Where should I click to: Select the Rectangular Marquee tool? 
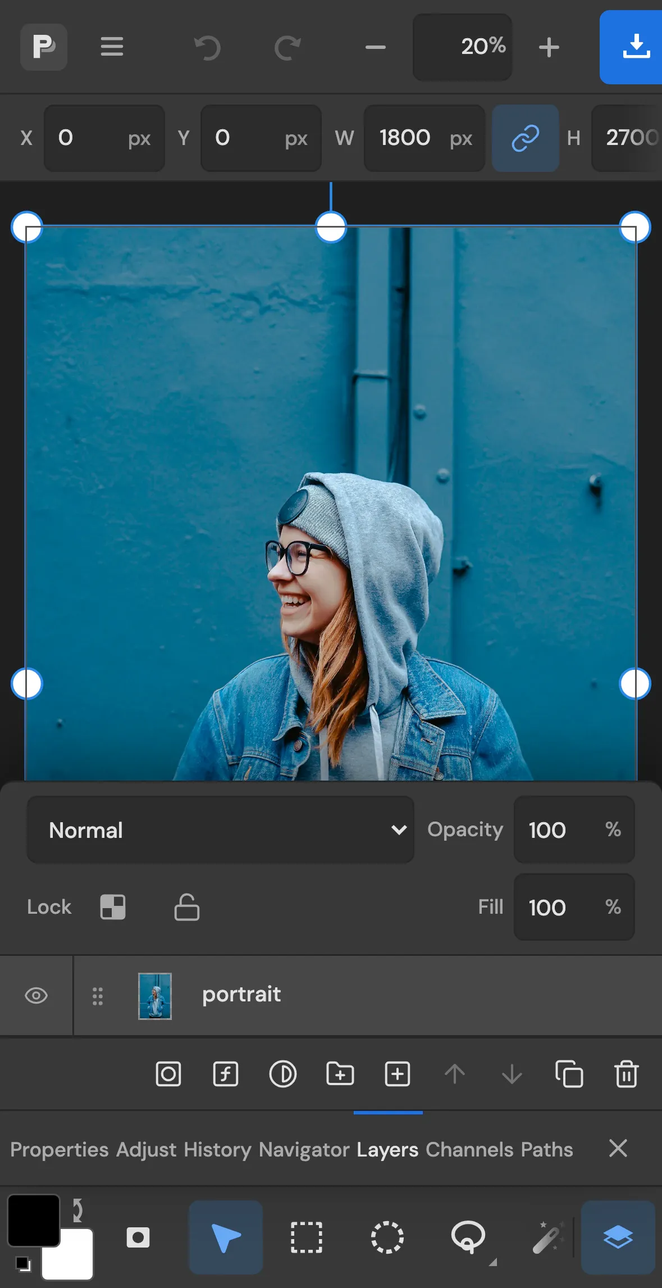(307, 1237)
